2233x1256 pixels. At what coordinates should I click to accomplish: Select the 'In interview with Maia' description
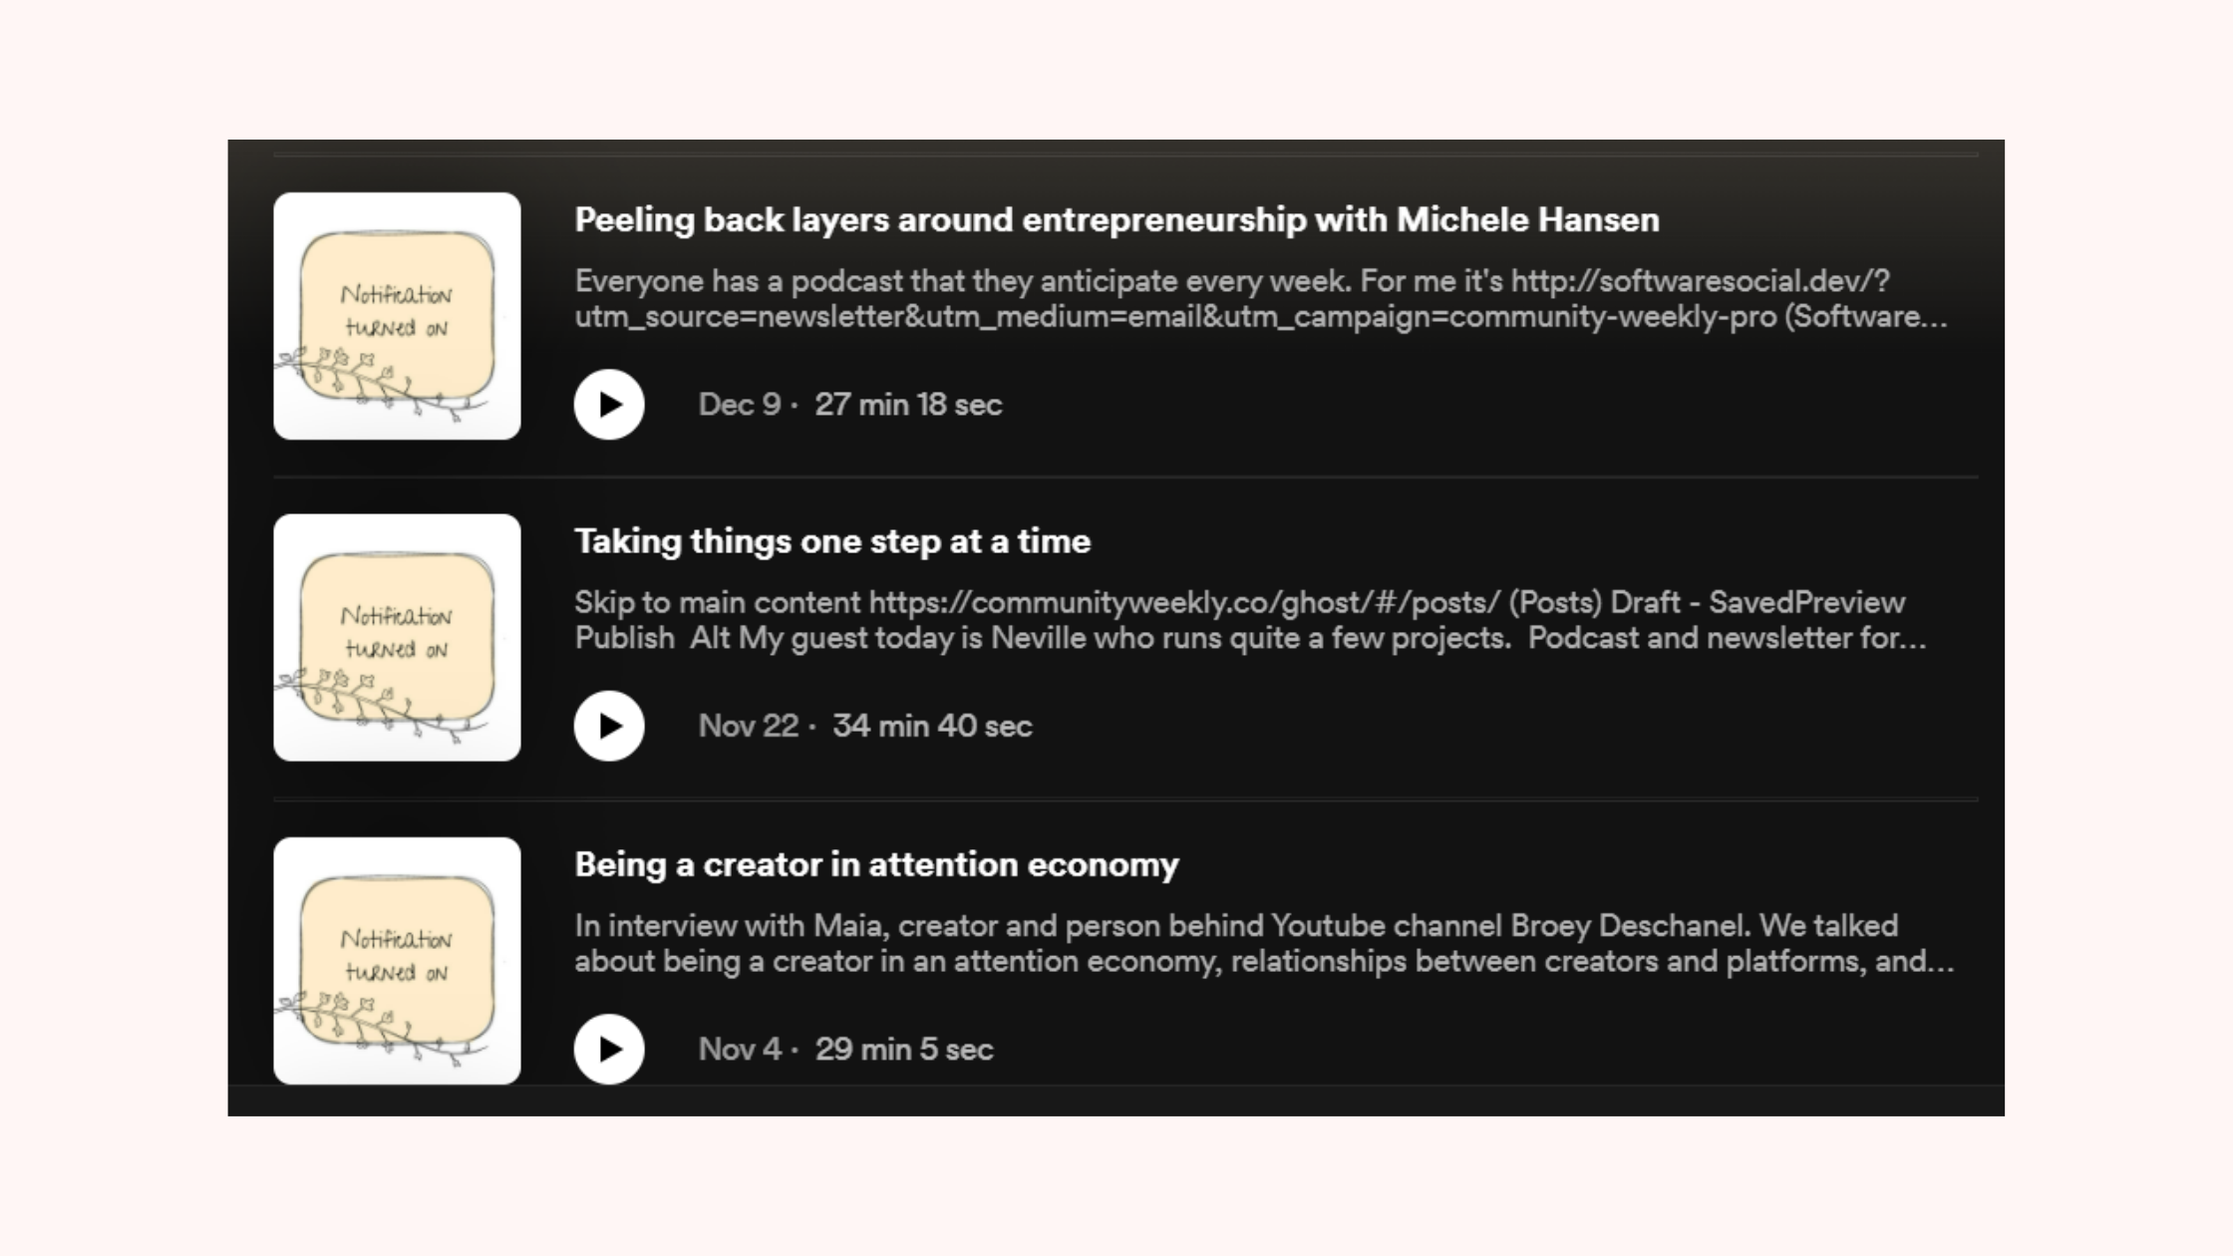(1264, 943)
